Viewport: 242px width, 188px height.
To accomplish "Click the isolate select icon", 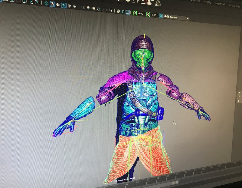I will (111, 10).
